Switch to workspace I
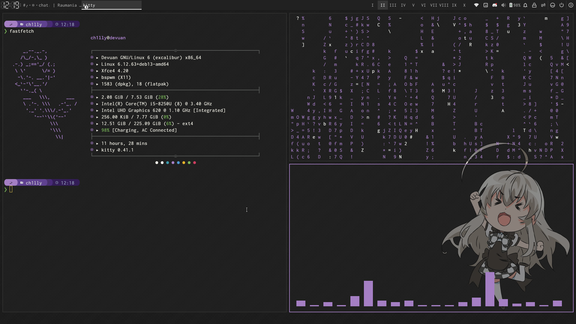The width and height of the screenshot is (576, 324). [372, 5]
